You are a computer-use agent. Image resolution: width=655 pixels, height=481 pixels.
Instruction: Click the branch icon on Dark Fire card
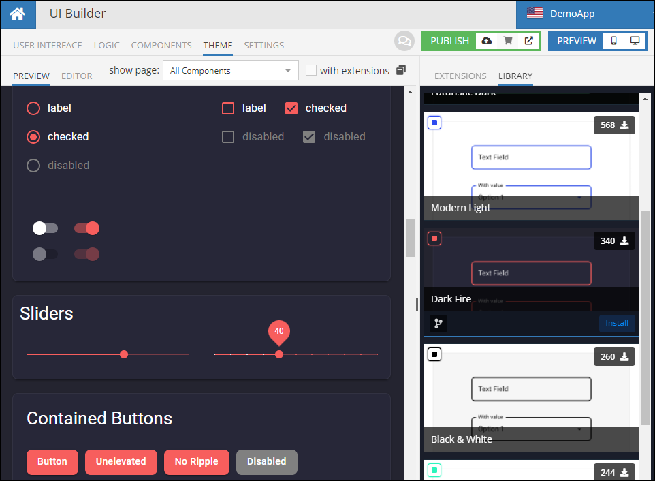pos(438,323)
